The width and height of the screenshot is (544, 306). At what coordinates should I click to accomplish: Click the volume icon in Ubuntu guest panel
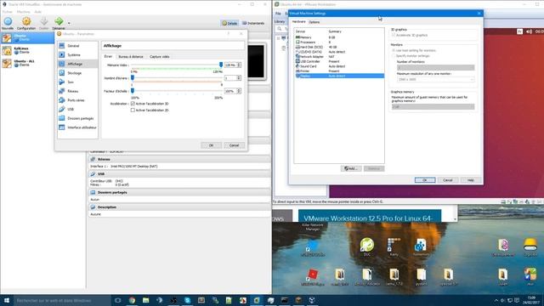pyautogui.click(x=529, y=31)
